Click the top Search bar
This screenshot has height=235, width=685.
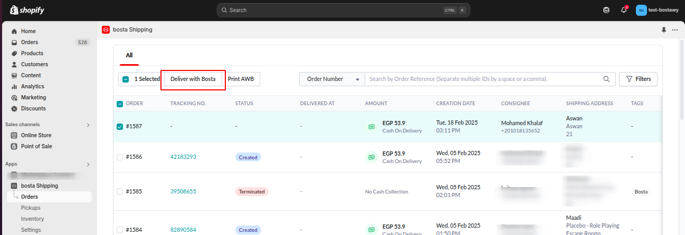tap(343, 10)
